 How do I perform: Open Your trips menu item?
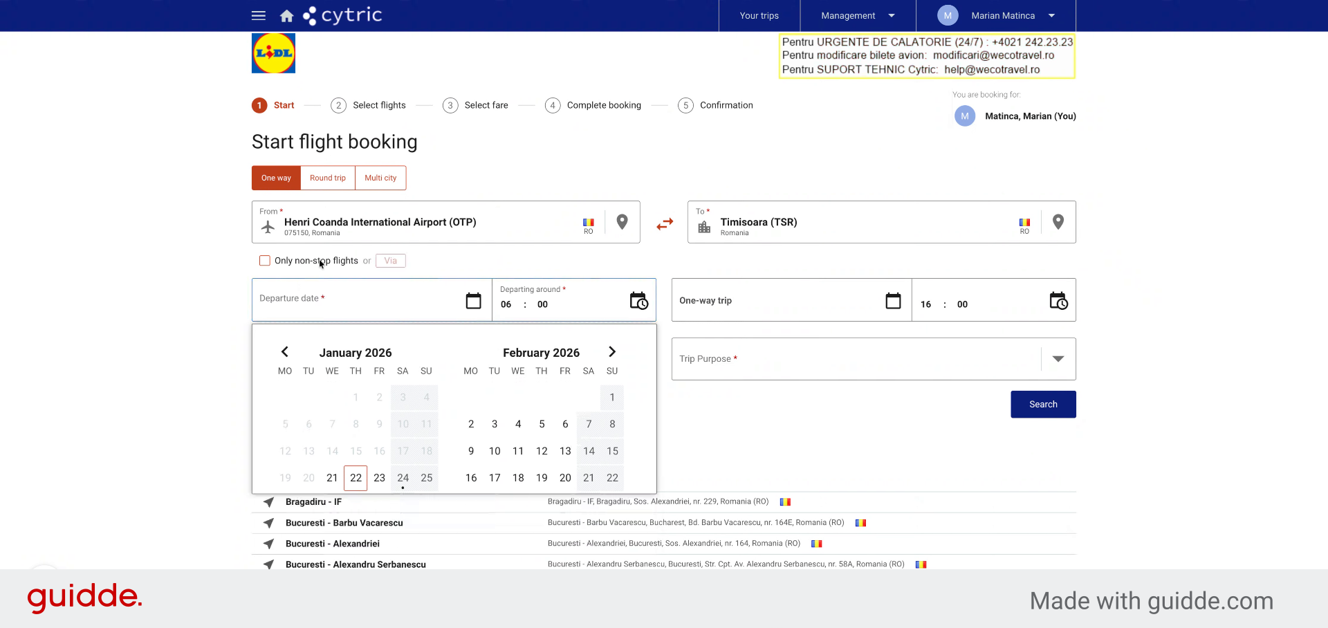(759, 15)
